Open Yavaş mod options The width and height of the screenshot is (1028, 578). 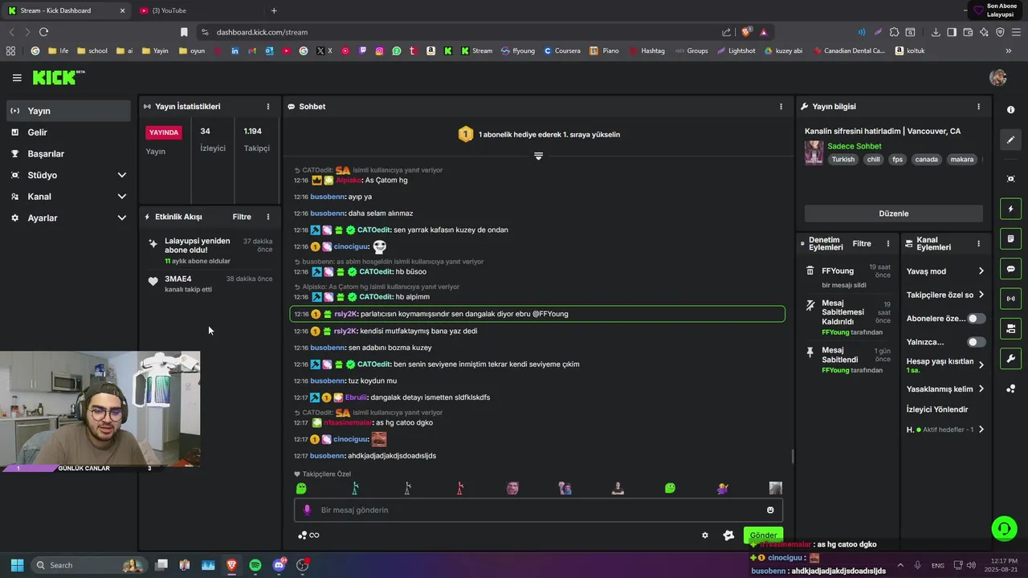945,271
